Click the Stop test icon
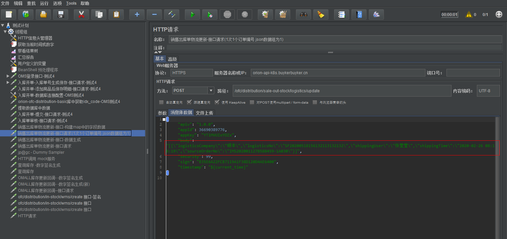 point(227,14)
